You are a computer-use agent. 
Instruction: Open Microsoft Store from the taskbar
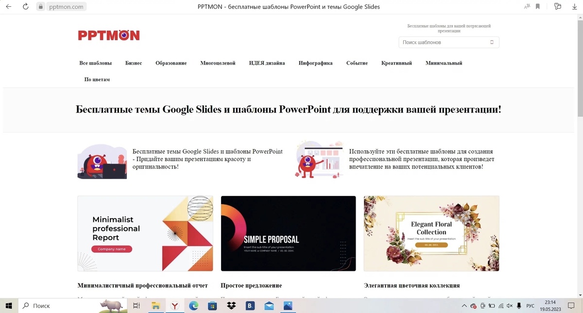point(212,306)
